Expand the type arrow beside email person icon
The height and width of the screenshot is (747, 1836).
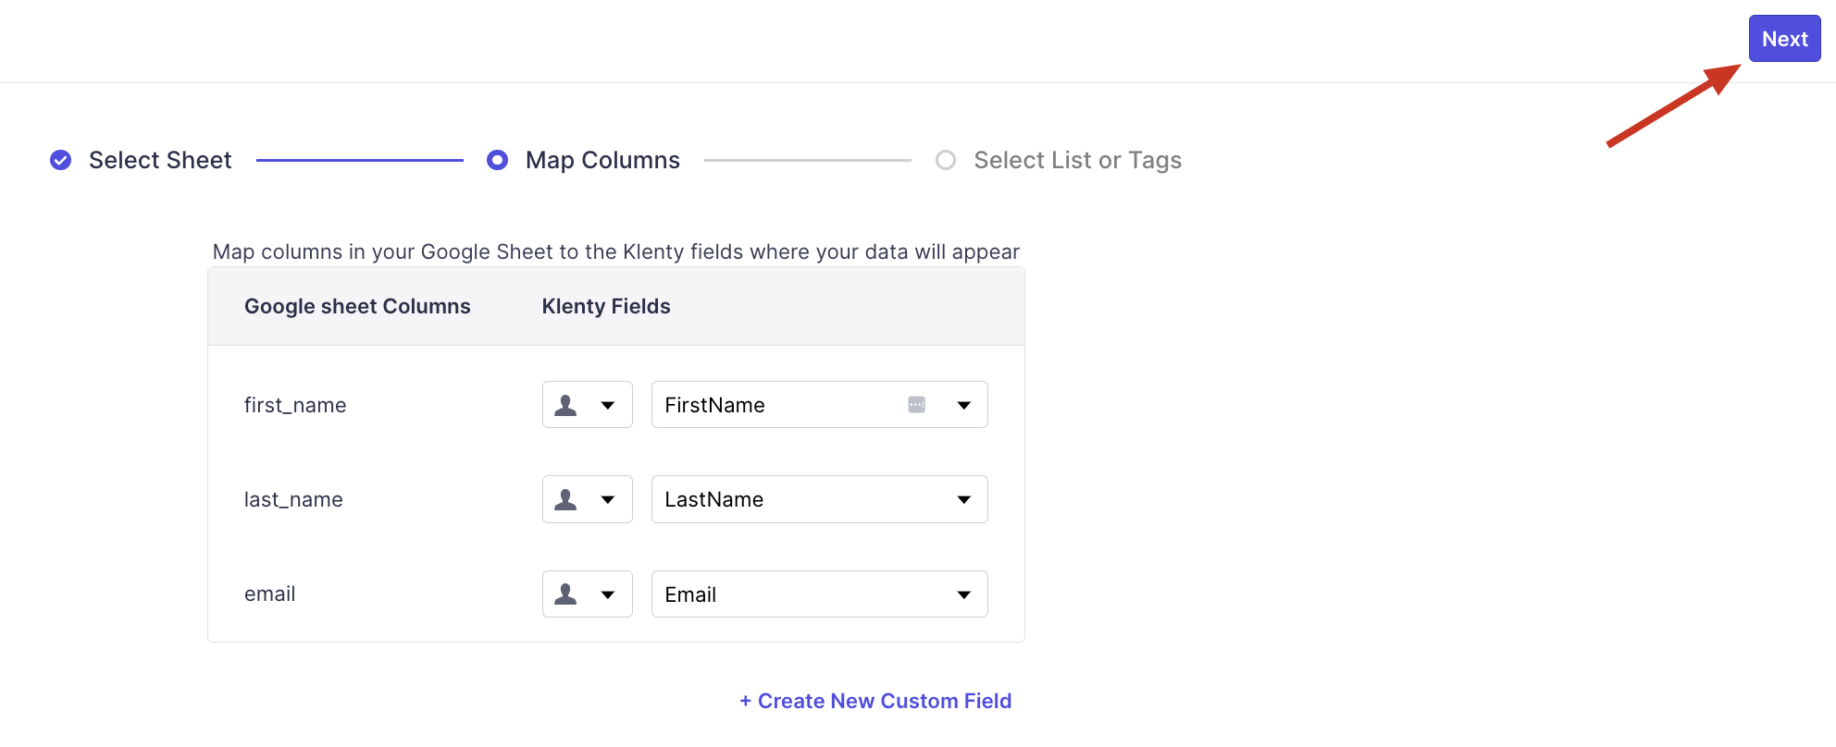pos(608,594)
